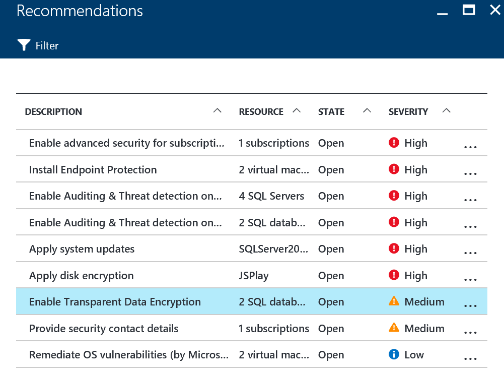Open ellipsis menu for Apply system updates

coord(470,253)
